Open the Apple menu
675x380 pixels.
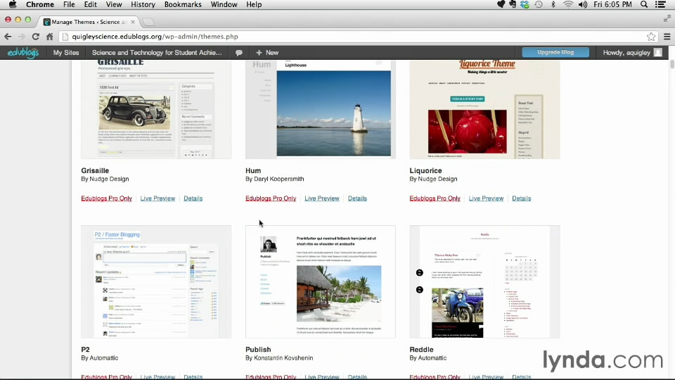(13, 4)
